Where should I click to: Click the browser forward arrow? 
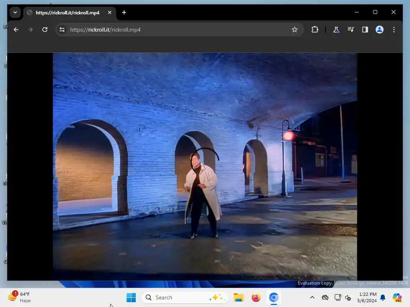[30, 30]
